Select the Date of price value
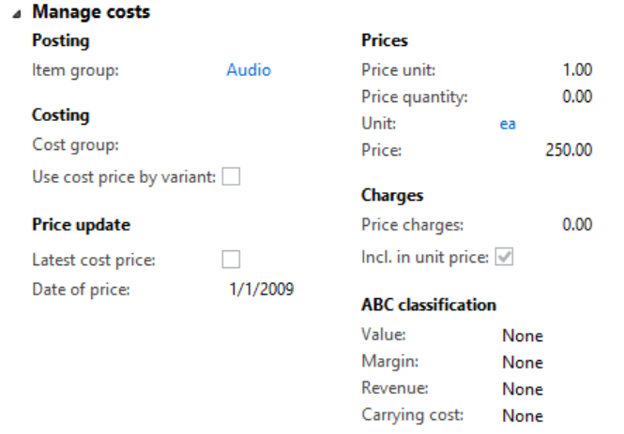Screen dimensions: 624x434 [x=262, y=289]
